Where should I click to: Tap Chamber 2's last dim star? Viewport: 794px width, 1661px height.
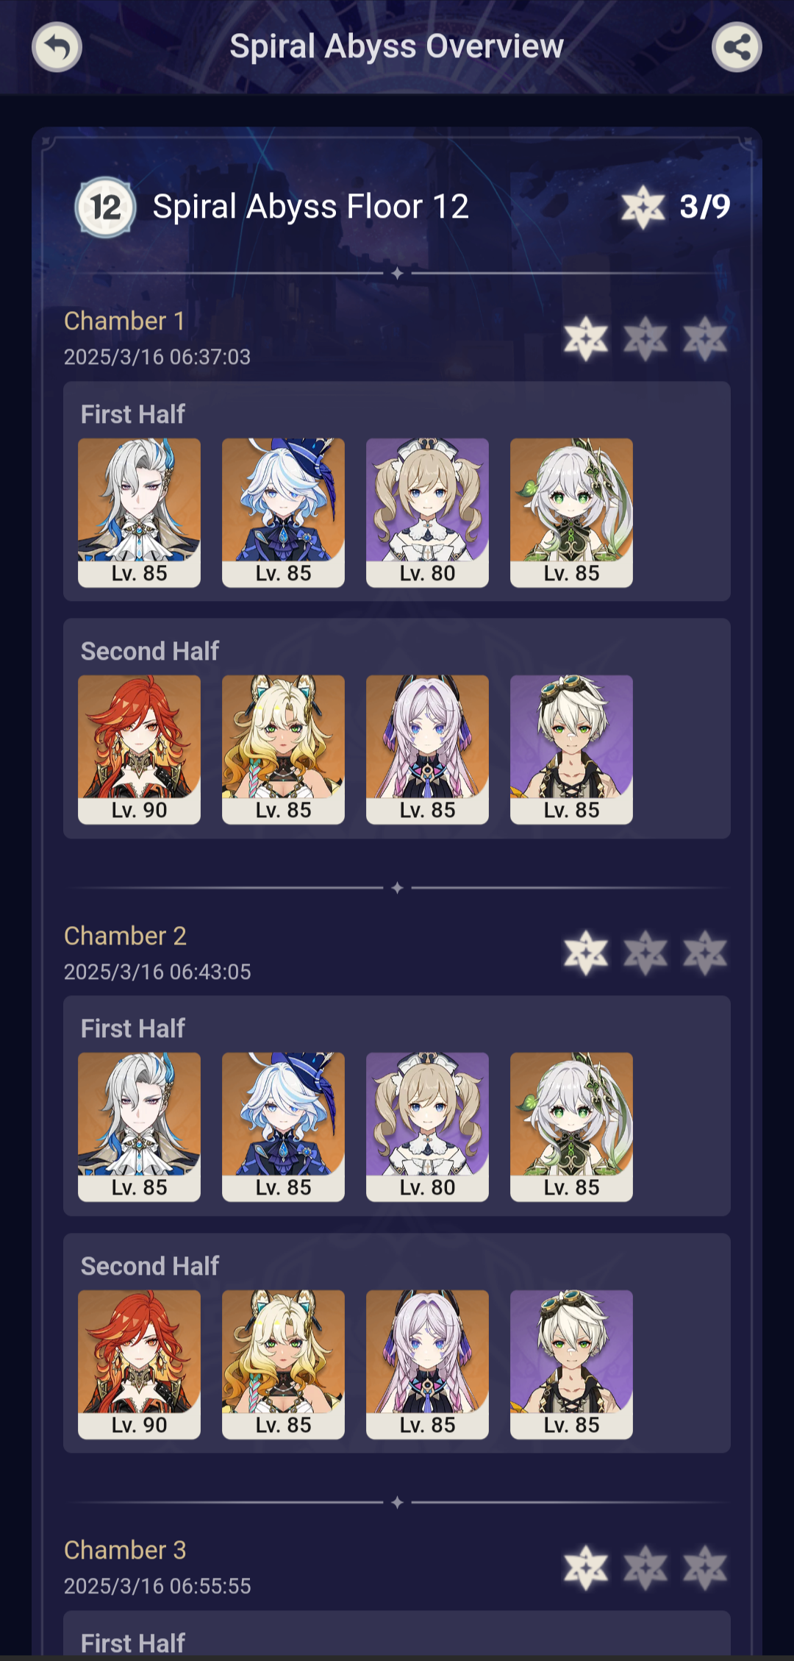click(705, 953)
